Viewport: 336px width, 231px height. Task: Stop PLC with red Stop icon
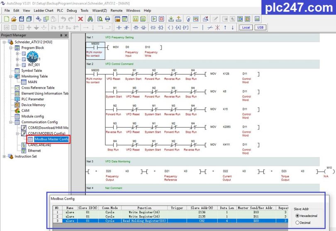[x=161, y=19]
